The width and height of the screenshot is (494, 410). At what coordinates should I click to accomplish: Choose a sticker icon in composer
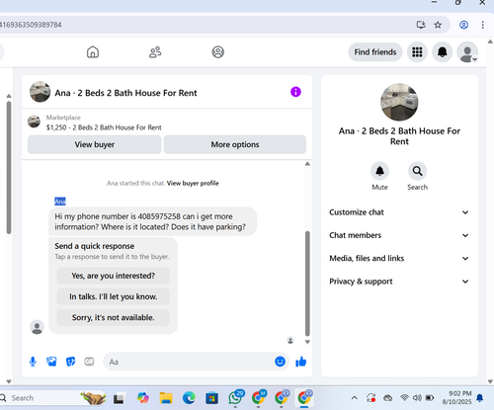click(70, 362)
